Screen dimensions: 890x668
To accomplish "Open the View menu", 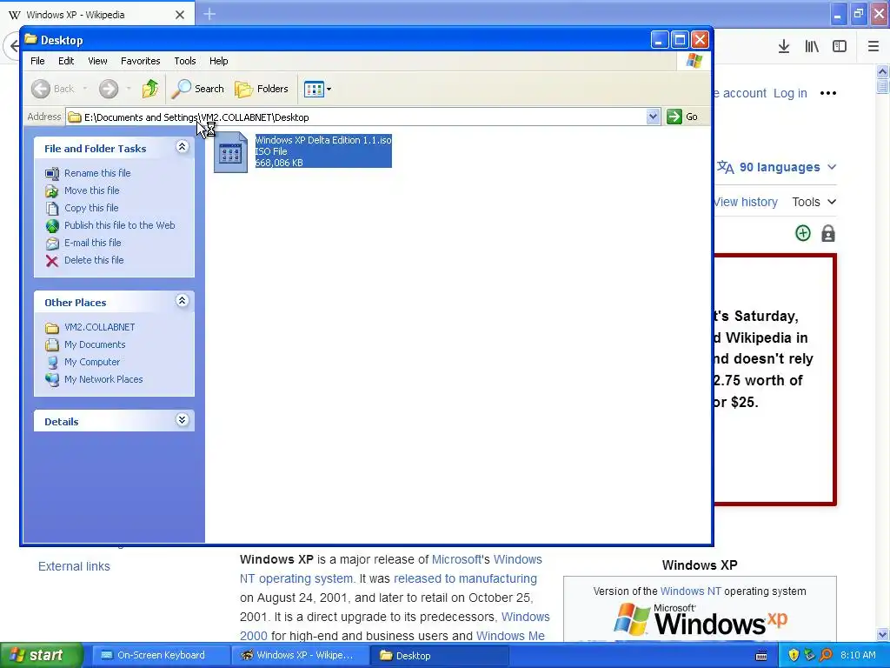I will point(97,61).
